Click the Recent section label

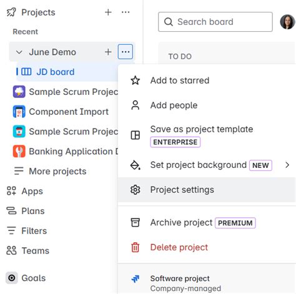[25, 32]
